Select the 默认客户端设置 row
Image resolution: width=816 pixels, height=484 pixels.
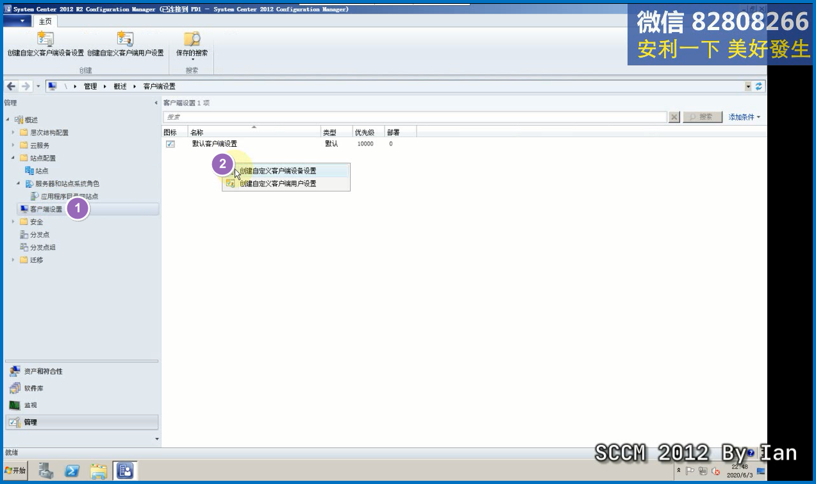pyautogui.click(x=465, y=144)
